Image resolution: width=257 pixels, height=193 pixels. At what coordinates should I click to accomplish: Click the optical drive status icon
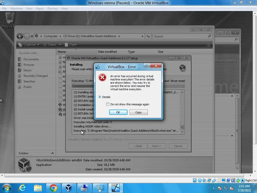(200, 180)
